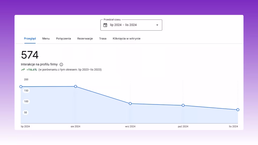Expand the Przedział czasu dropdown arrow
258x145 pixels.
(157, 25)
